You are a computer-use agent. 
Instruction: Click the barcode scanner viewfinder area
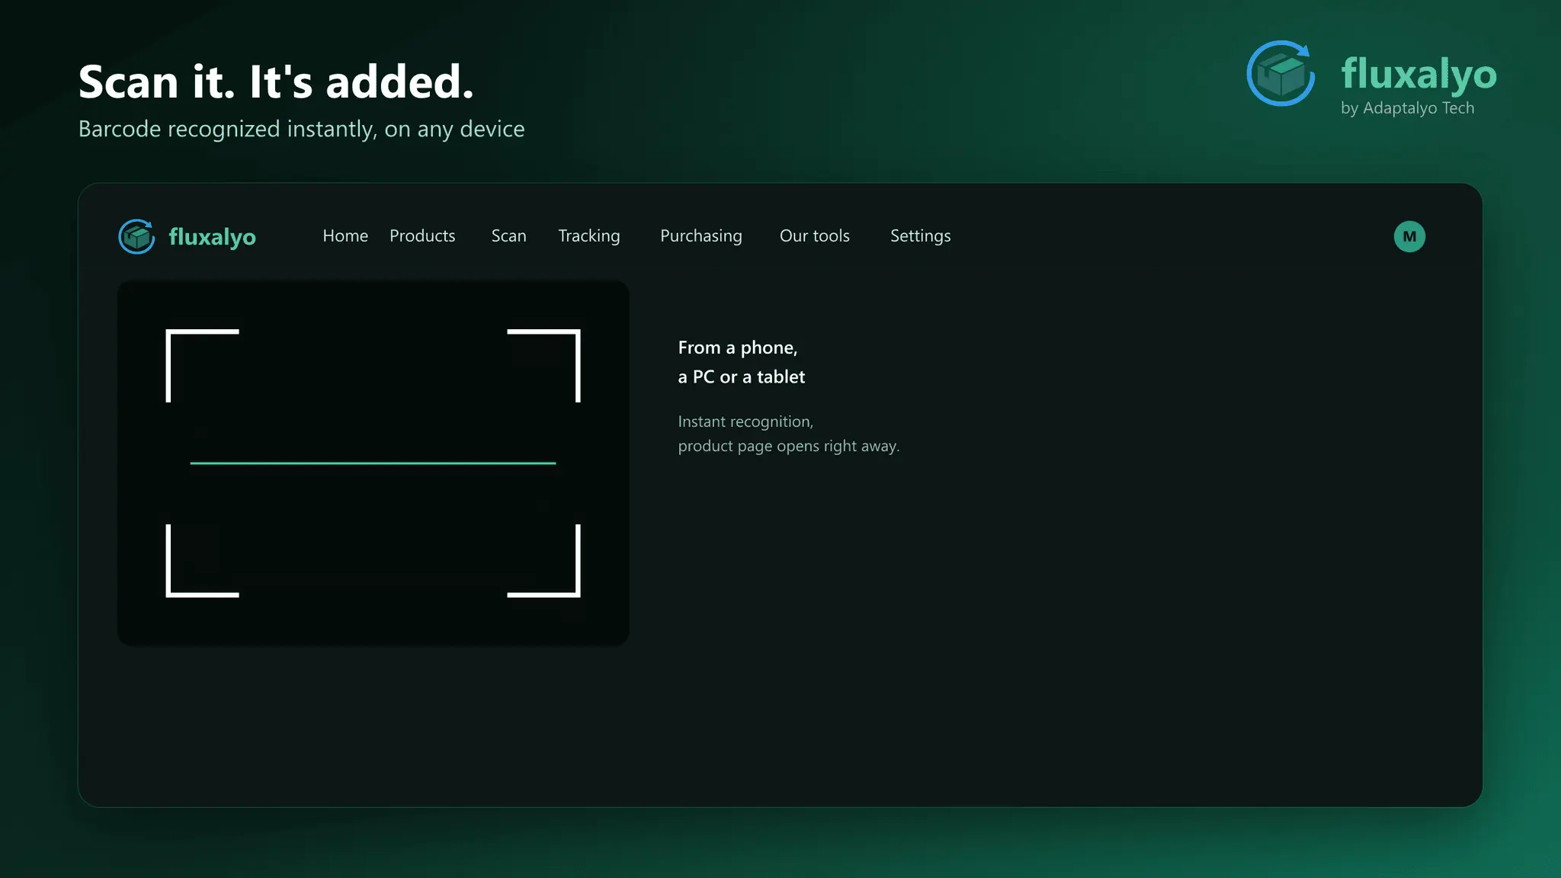373,463
